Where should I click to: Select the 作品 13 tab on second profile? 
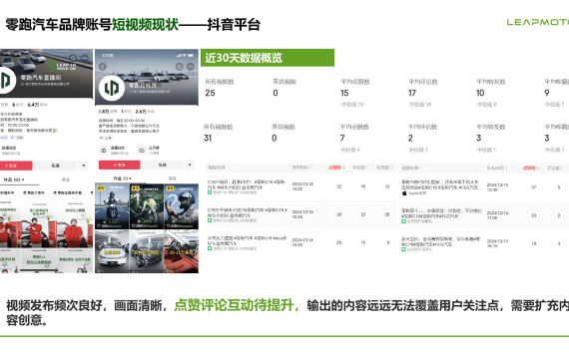coord(123,179)
